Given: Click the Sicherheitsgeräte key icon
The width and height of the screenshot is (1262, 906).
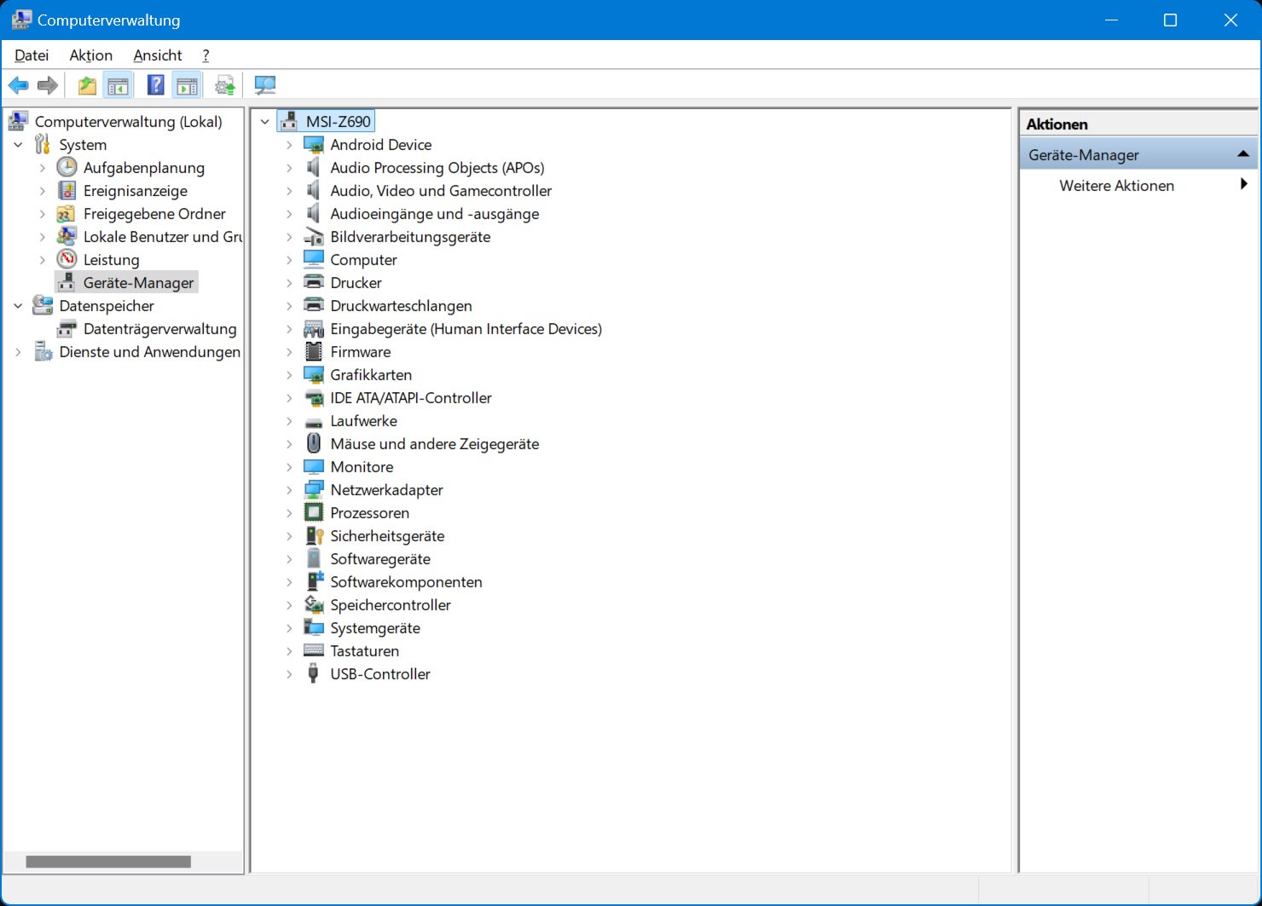Looking at the screenshot, I should 314,536.
